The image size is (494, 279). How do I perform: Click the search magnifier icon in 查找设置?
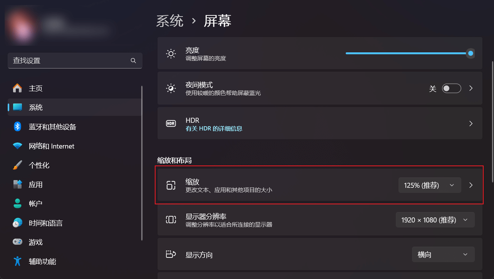133,60
